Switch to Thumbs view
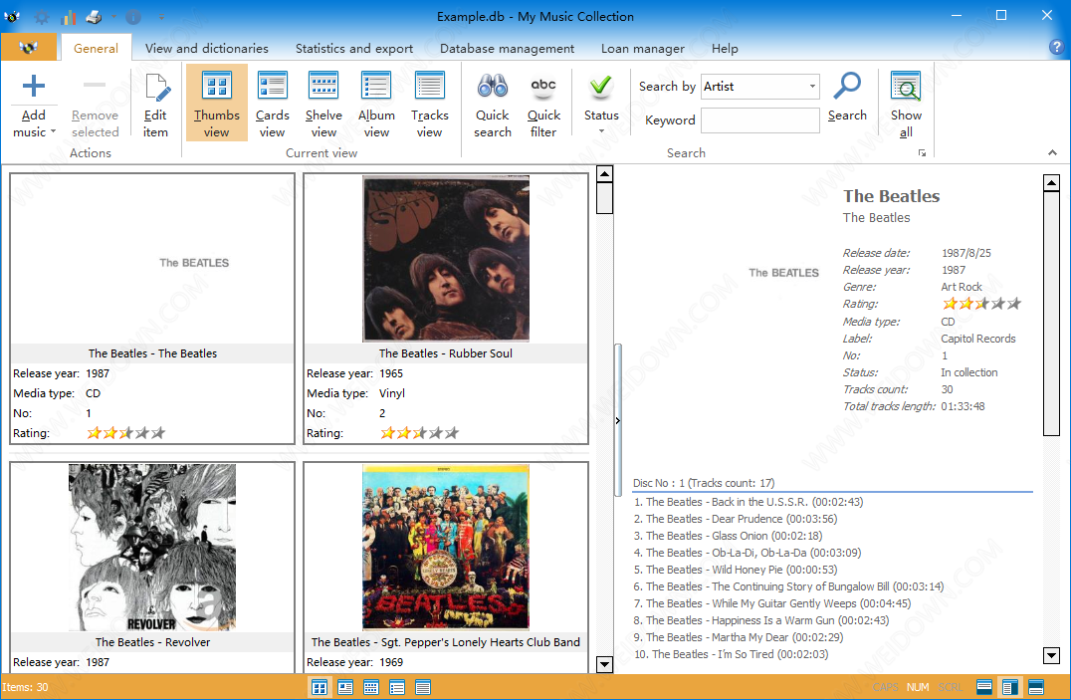The height and width of the screenshot is (700, 1071). pyautogui.click(x=217, y=104)
